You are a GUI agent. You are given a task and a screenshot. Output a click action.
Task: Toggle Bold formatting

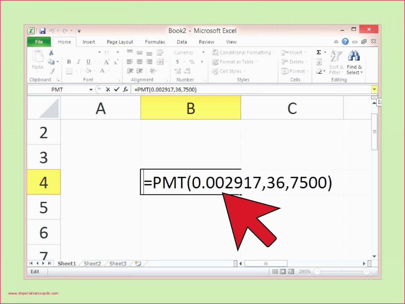69,62
